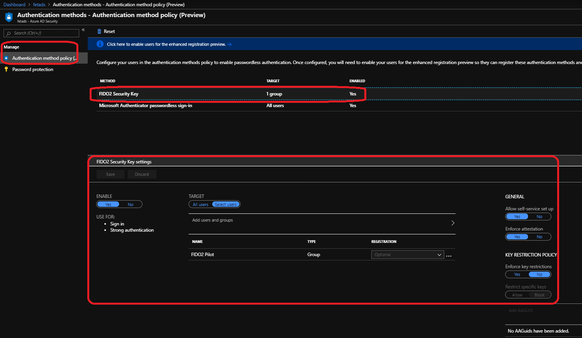Image resolution: width=582 pixels, height=338 pixels.
Task: Open Password protection menu item
Action: click(x=33, y=69)
